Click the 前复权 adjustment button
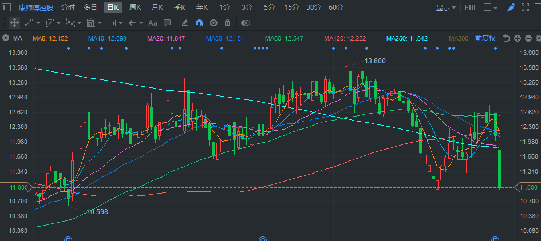 click(485, 38)
